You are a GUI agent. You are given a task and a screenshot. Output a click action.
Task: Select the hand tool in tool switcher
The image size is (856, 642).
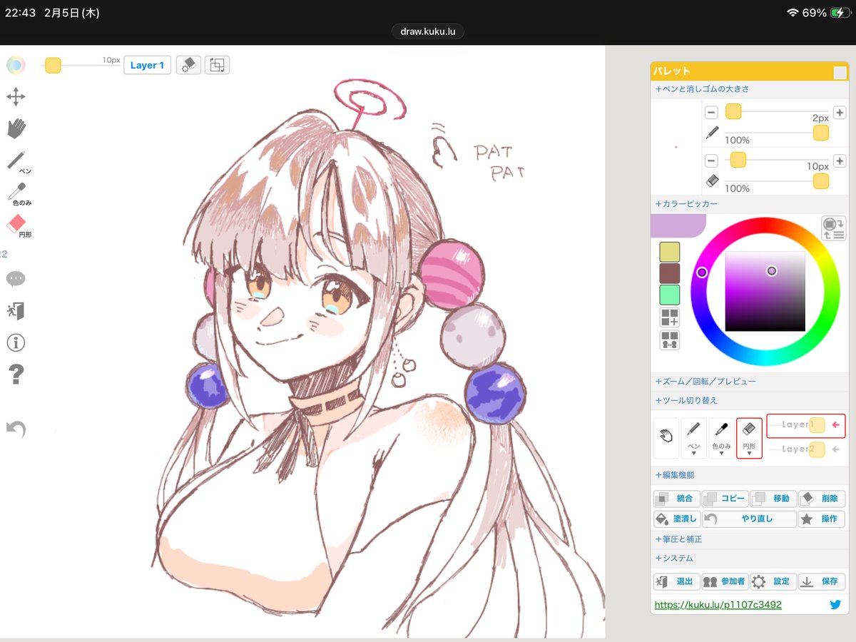pos(666,437)
